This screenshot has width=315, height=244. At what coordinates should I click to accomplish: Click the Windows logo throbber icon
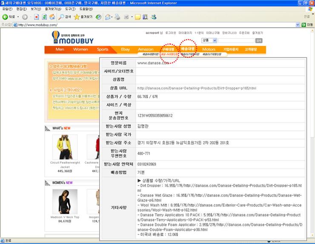[310, 9]
